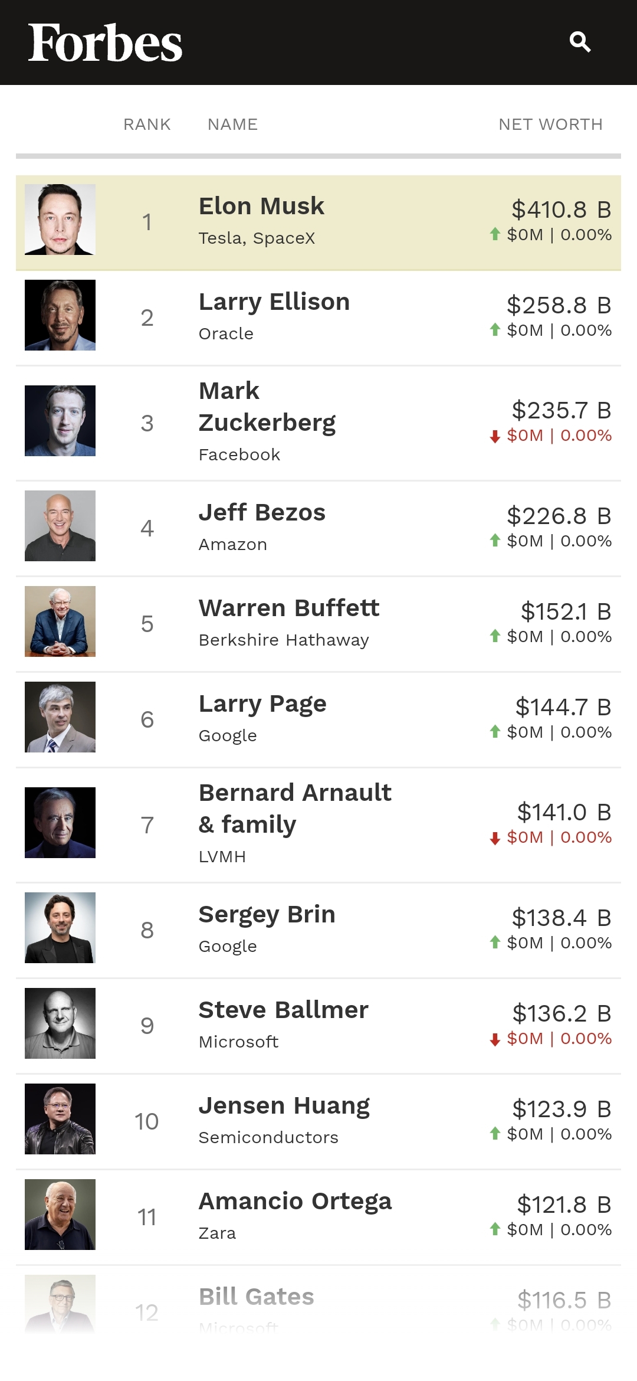The image size is (637, 1381).
Task: Open the search magnifier icon
Action: pos(580,42)
